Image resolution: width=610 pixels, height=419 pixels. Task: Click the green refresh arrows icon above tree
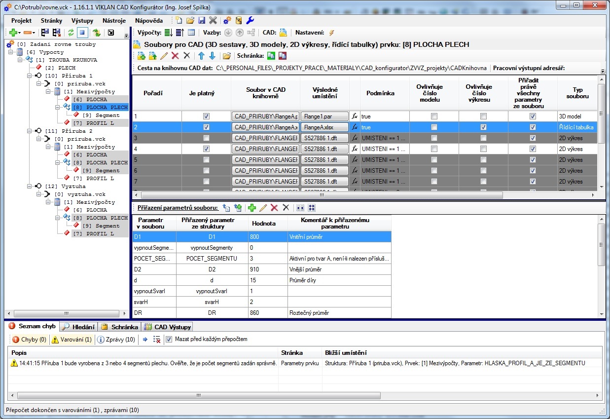[x=71, y=33]
